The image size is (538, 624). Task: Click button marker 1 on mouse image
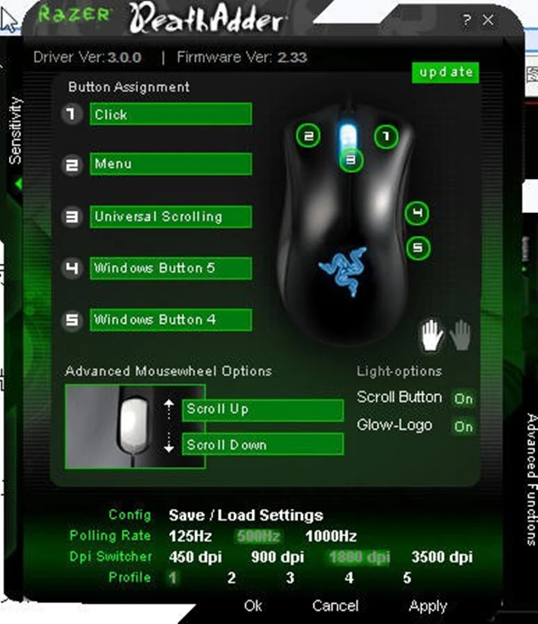386,137
